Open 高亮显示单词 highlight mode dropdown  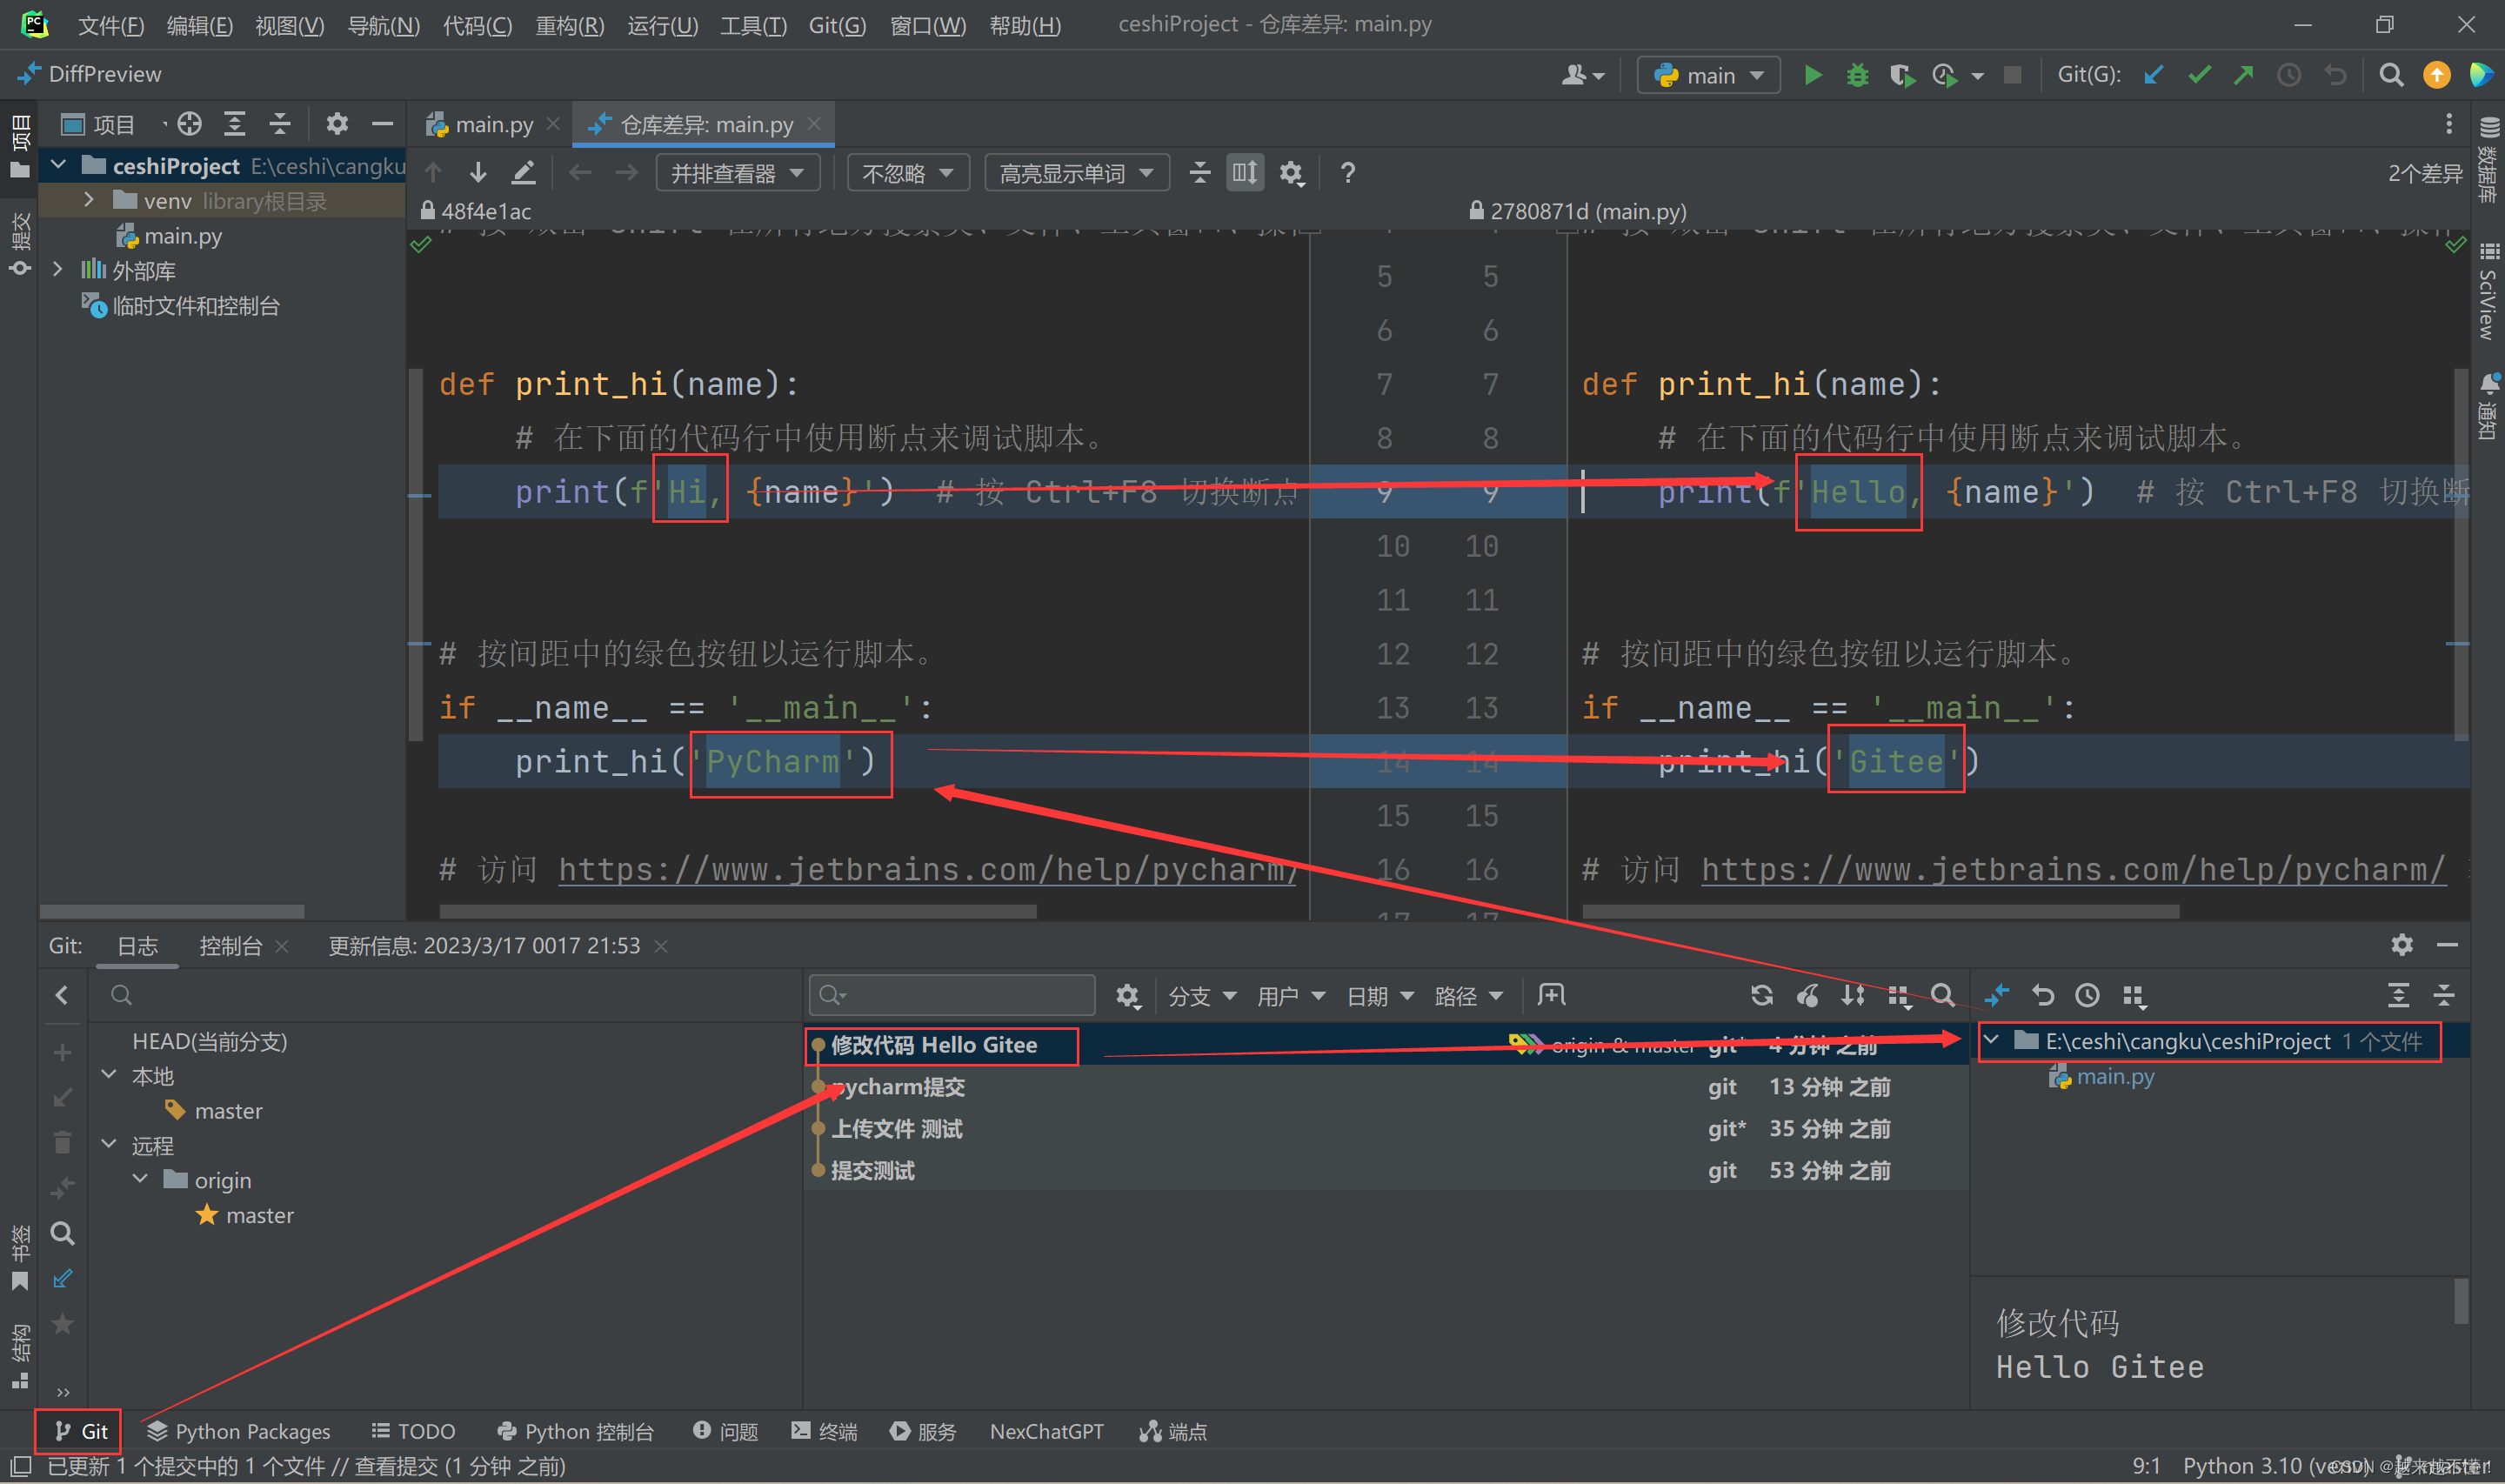[x=1077, y=173]
